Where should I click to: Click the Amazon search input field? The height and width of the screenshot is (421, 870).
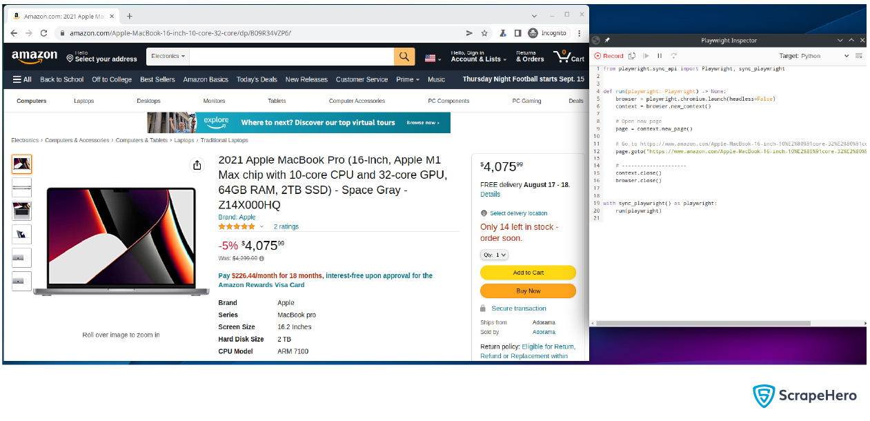292,57
